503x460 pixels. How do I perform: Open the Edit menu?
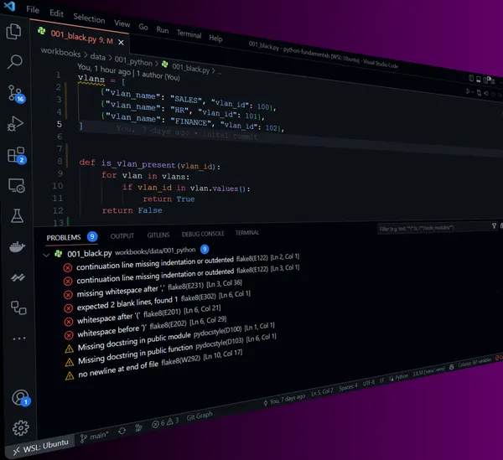point(56,13)
